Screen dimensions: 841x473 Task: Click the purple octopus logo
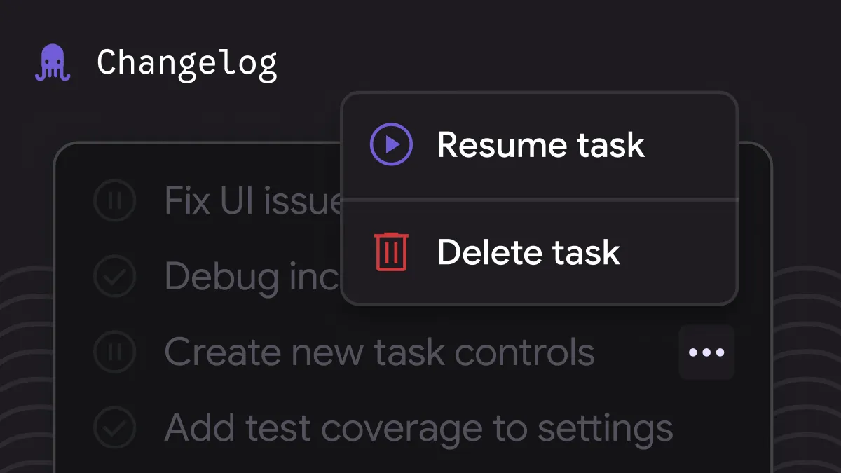[x=53, y=62]
